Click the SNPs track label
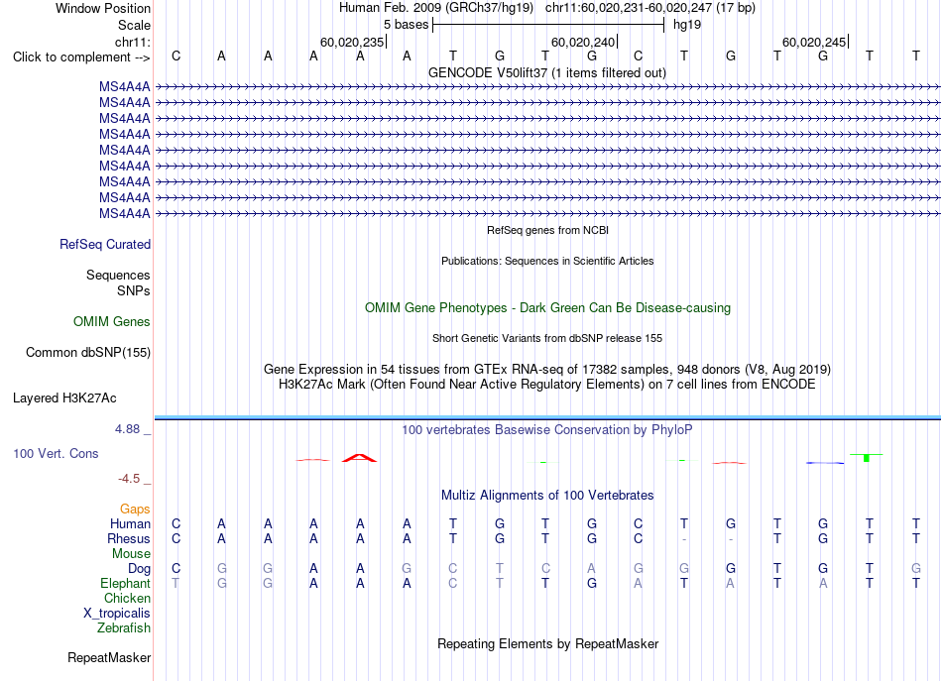942x681 pixels. [x=134, y=290]
